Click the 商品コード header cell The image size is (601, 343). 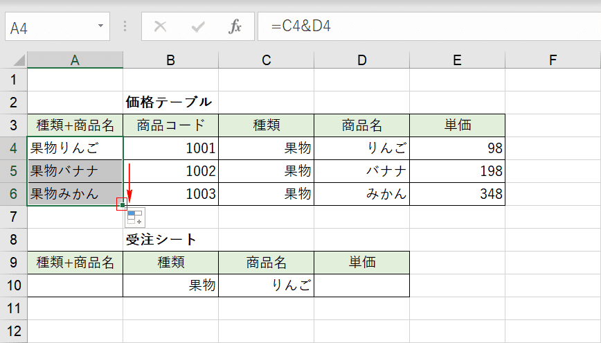170,125
